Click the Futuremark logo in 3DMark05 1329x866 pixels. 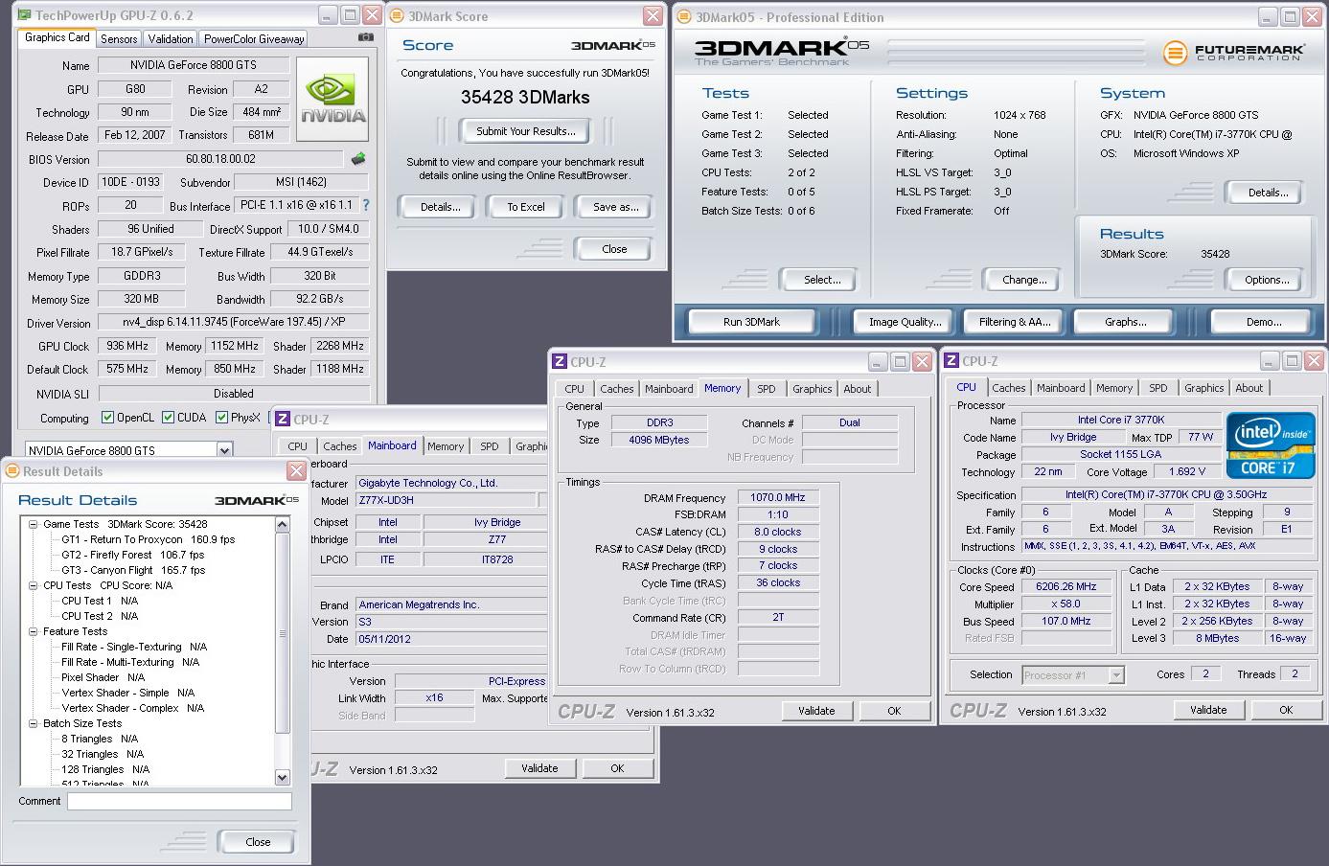pos(1234,53)
